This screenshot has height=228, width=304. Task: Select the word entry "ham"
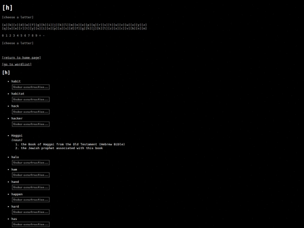click(14, 169)
